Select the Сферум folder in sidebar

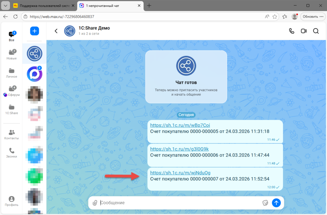coord(12,91)
